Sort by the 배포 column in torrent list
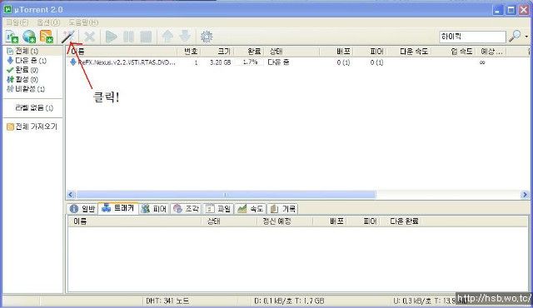 [343, 52]
